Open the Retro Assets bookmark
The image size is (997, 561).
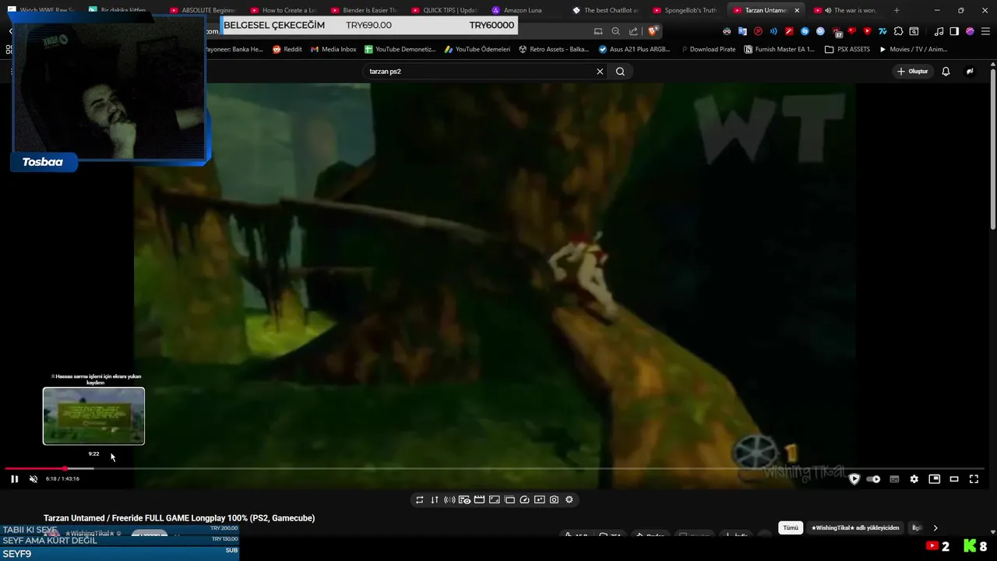tap(554, 49)
